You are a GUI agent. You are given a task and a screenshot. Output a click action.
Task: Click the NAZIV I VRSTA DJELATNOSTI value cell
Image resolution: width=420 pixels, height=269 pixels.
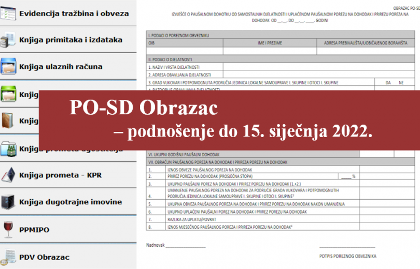319,67
